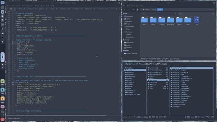Collapse the touchpad block fold marker in Geany
The image size is (217, 122).
pyautogui.click(x=13, y=85)
